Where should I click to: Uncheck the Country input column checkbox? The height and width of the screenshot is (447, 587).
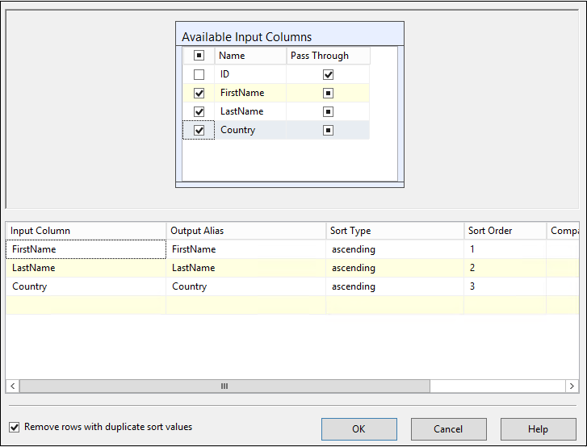(x=199, y=130)
